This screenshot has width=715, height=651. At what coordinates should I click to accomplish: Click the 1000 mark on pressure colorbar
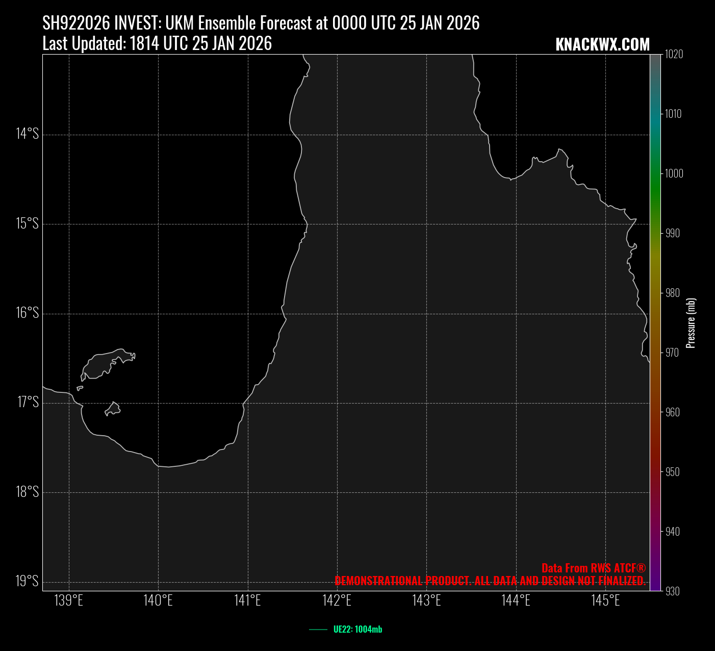pos(673,173)
